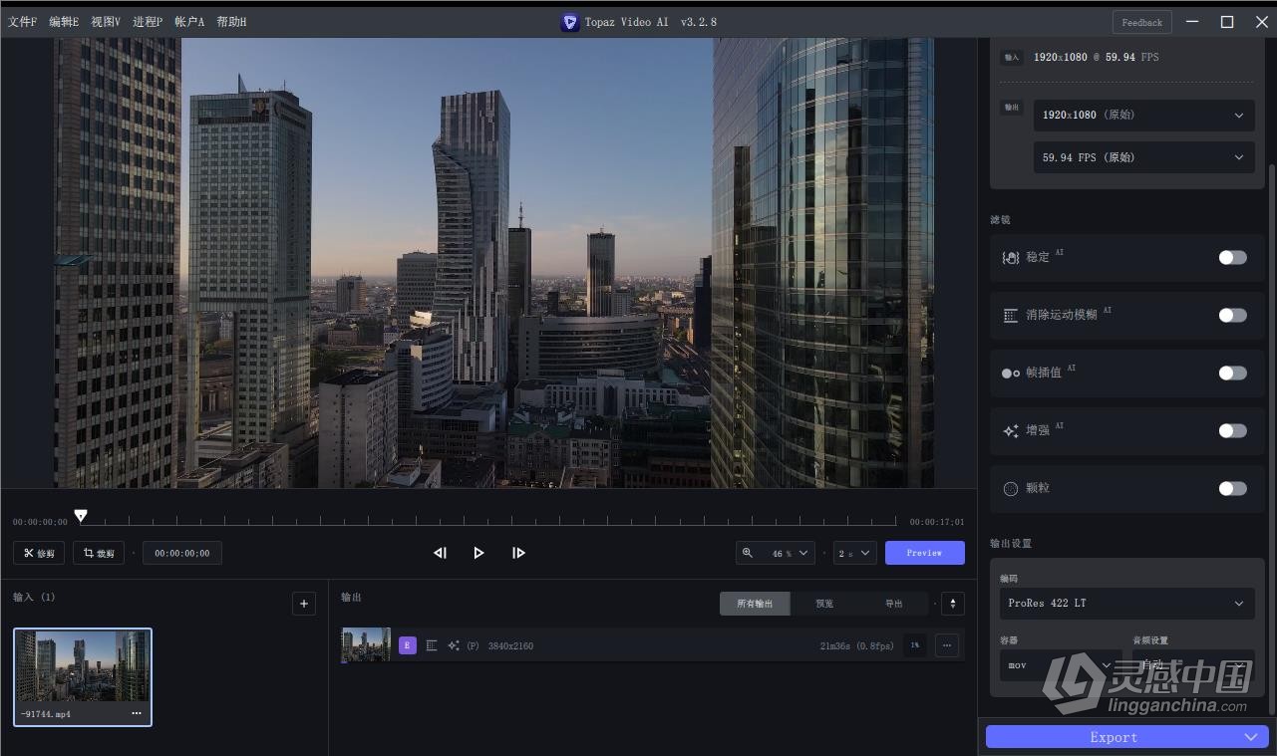
Task: Expand the Export options arrow
Action: tap(1251, 737)
